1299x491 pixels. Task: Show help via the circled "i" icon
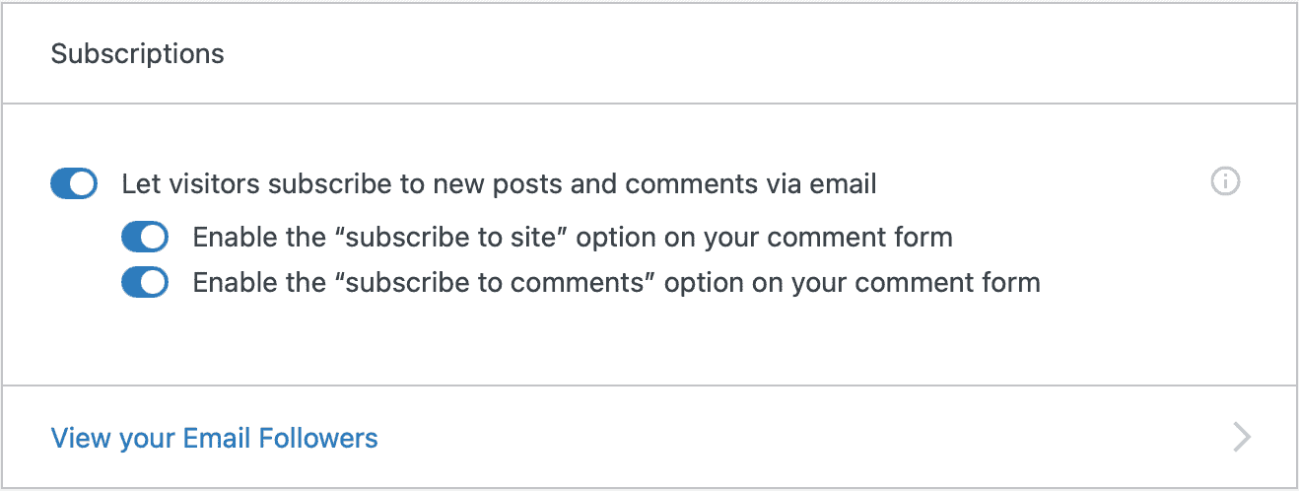point(1224,182)
